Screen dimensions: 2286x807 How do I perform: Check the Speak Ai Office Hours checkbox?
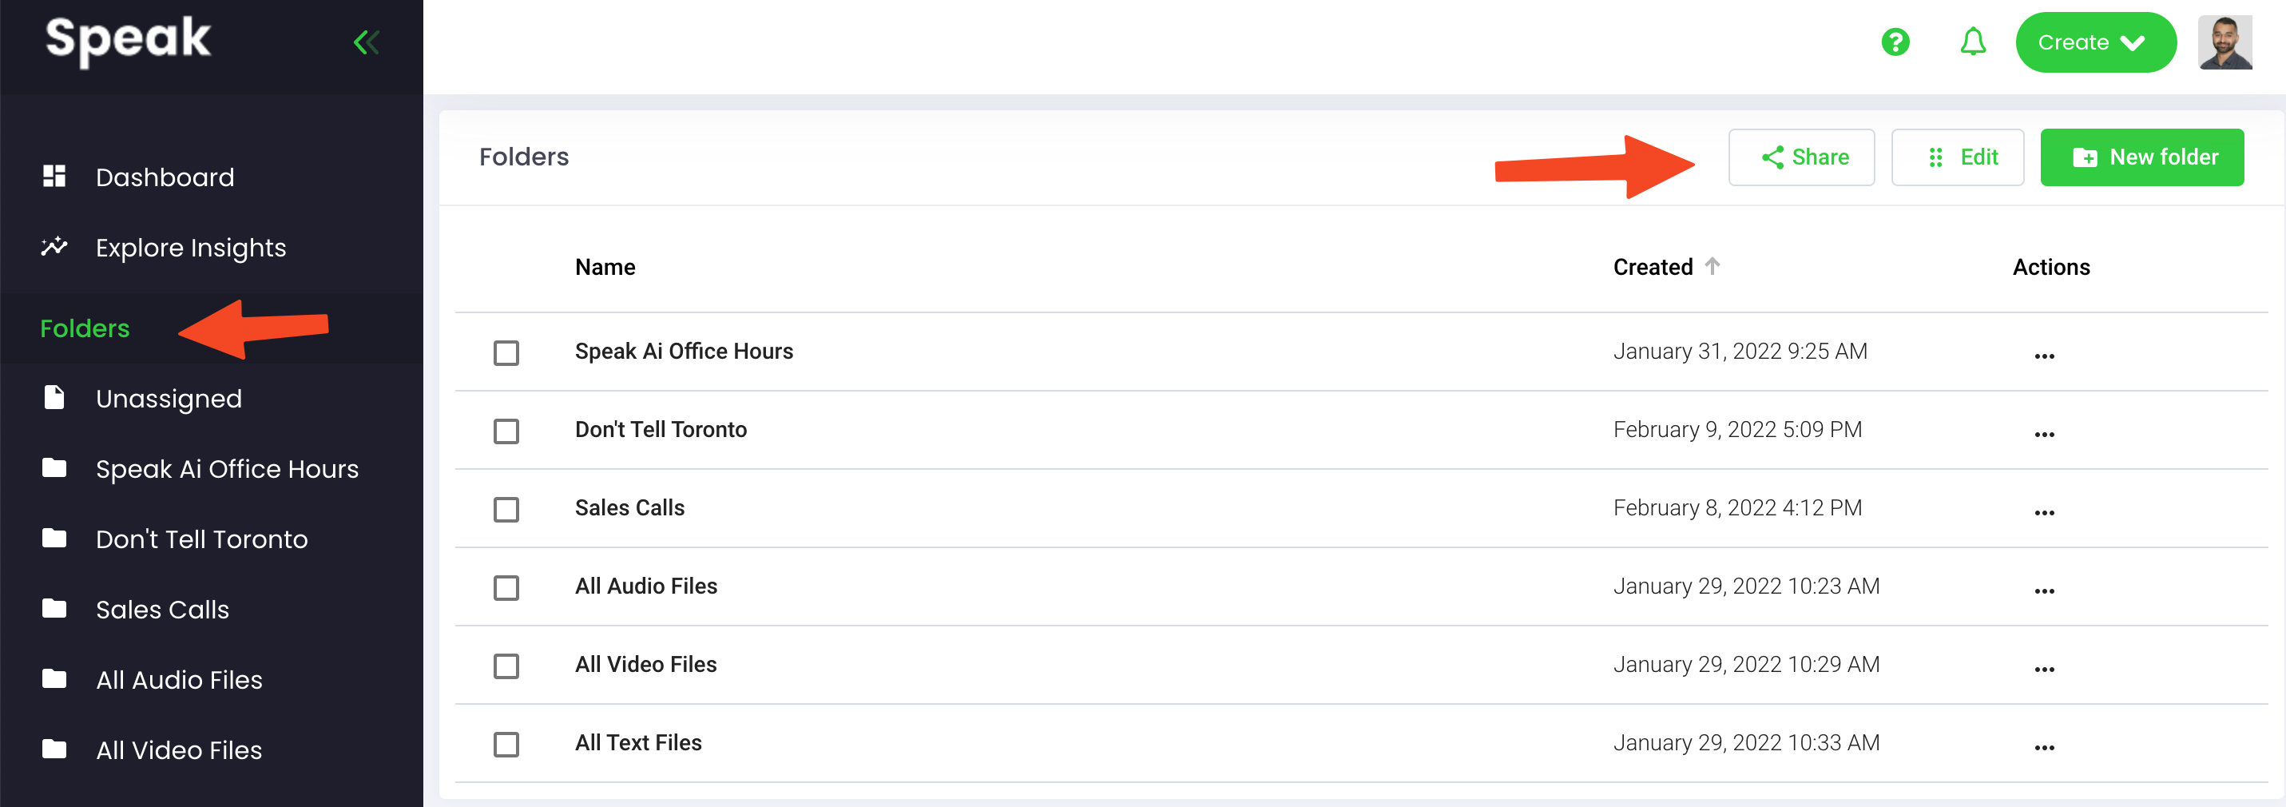coord(506,352)
